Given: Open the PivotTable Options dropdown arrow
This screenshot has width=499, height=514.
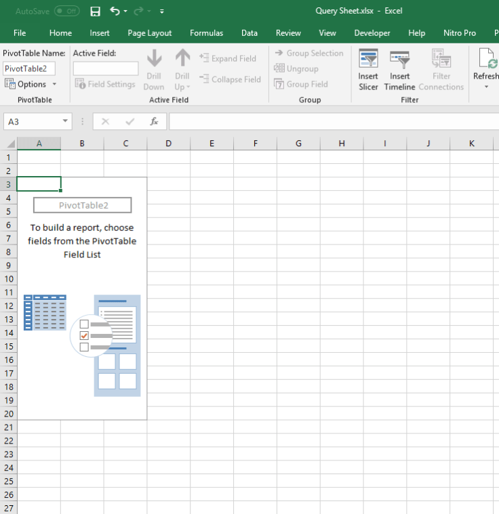Looking at the screenshot, I should coord(54,85).
